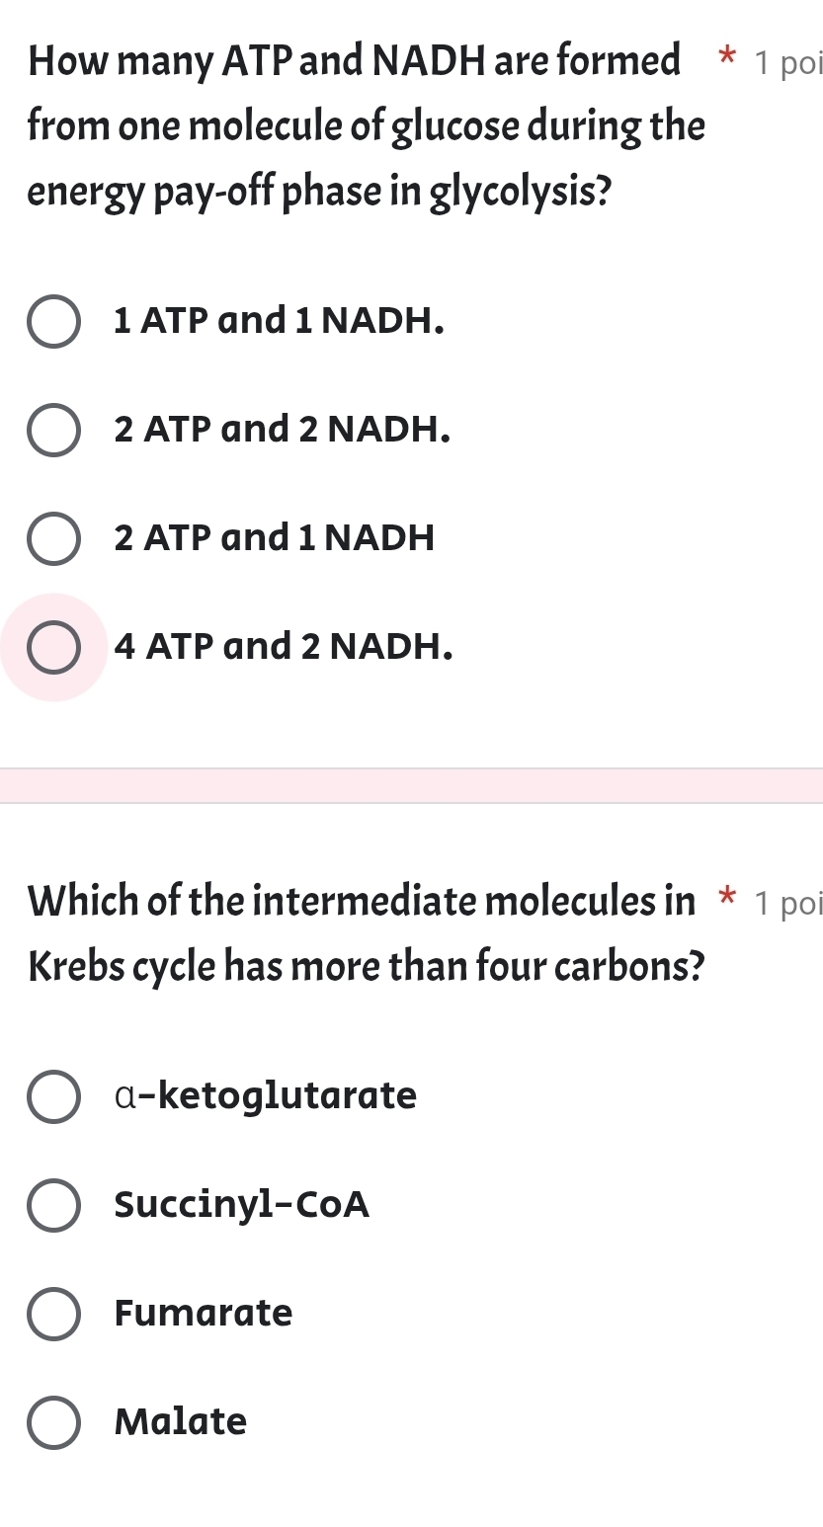
Task: Click the answer text "2 ATP and 1 NADH"
Action: pos(274,537)
